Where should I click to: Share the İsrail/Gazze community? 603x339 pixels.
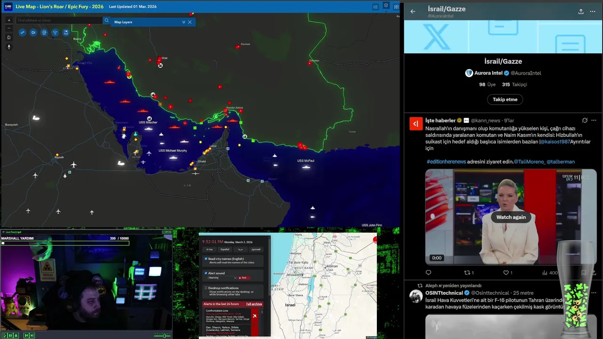pyautogui.click(x=581, y=11)
